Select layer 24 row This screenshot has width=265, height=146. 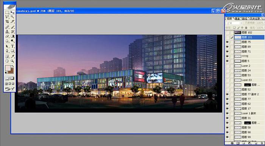[249, 71]
